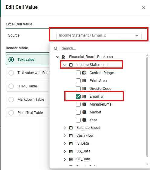Click the sheet icon next to IS_Data
The image size is (150, 170).
[71, 144]
